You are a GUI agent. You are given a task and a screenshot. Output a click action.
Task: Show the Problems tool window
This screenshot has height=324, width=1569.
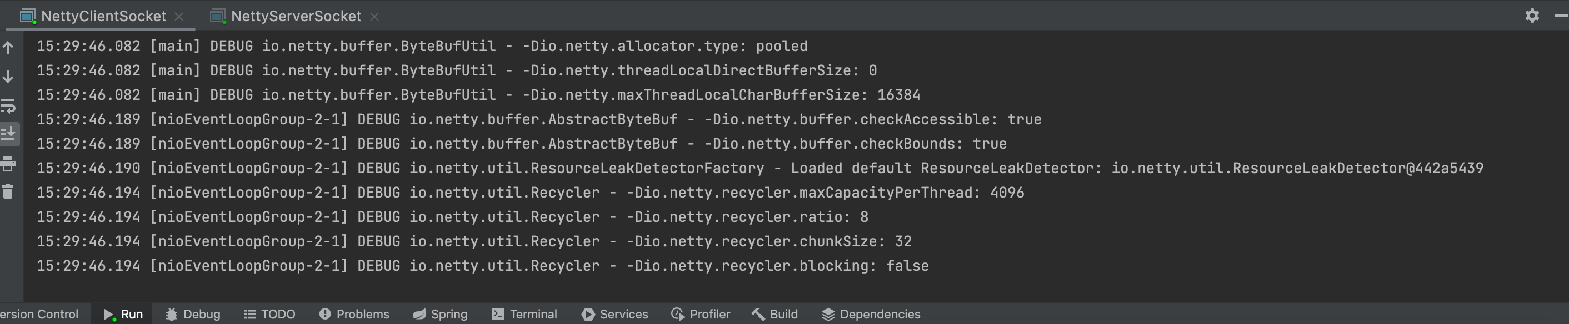coord(354,314)
